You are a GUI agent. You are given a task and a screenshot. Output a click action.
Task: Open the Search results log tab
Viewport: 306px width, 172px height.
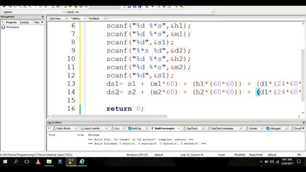(x=92, y=129)
